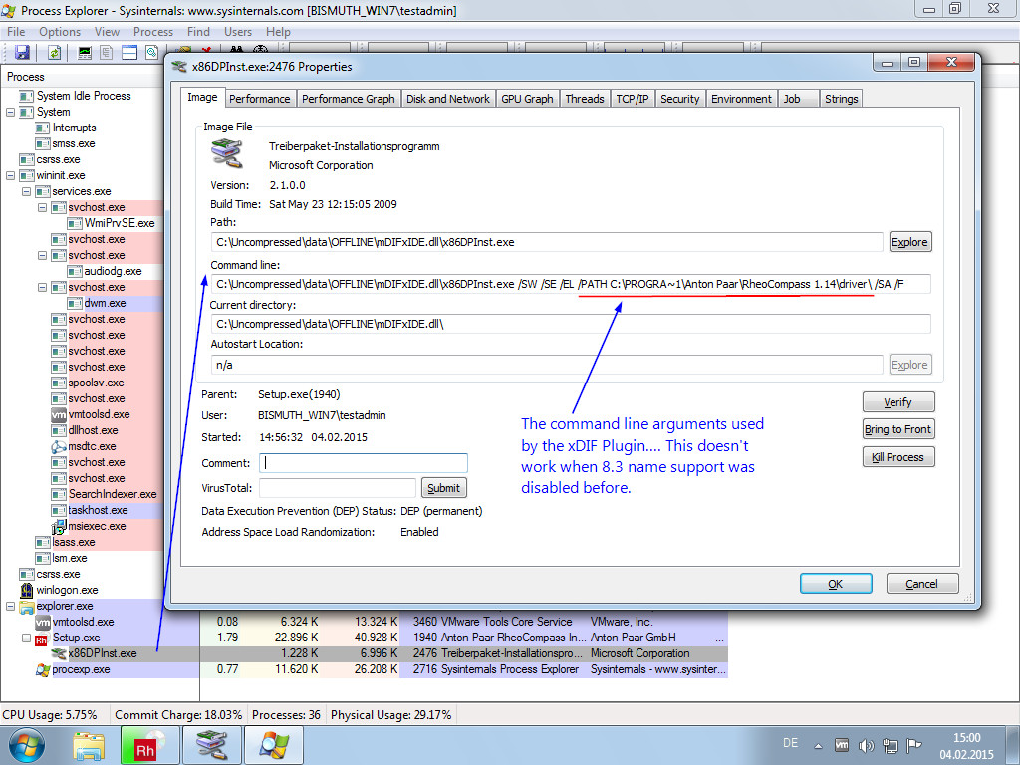Click the Command line text field
This screenshot has width=1020, height=765.
click(x=571, y=284)
